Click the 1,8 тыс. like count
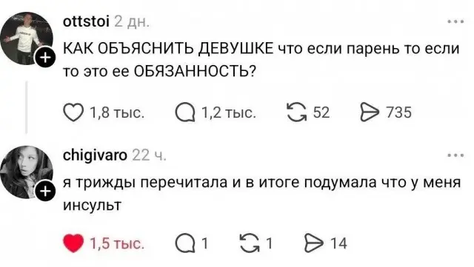Image resolution: width=474 pixels, height=267 pixels. (x=117, y=112)
